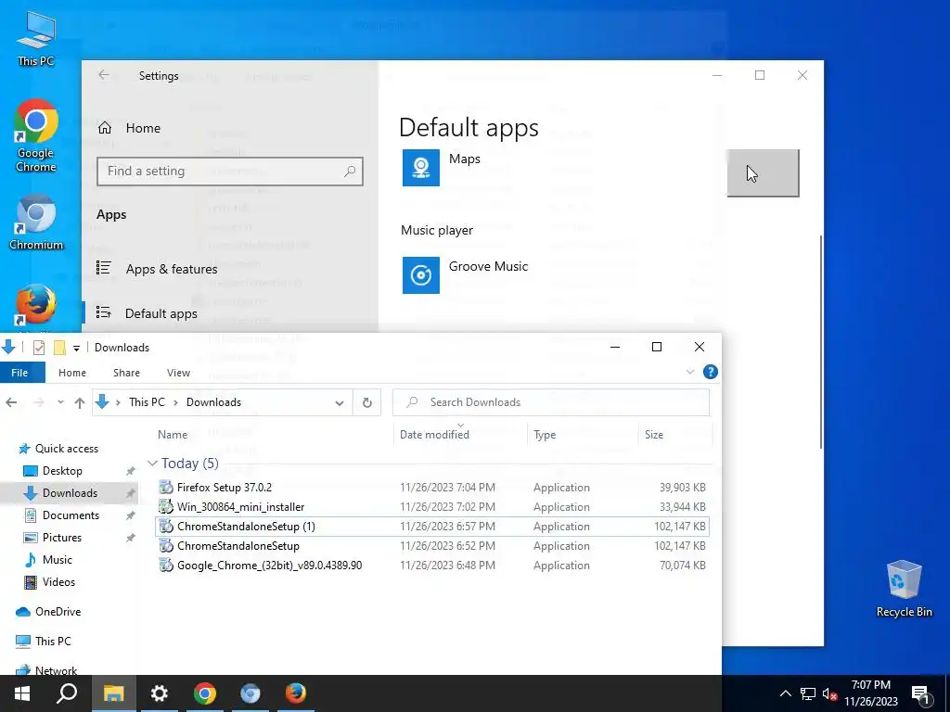Open the Windows Start menu
This screenshot has width=950, height=712.
22,693
